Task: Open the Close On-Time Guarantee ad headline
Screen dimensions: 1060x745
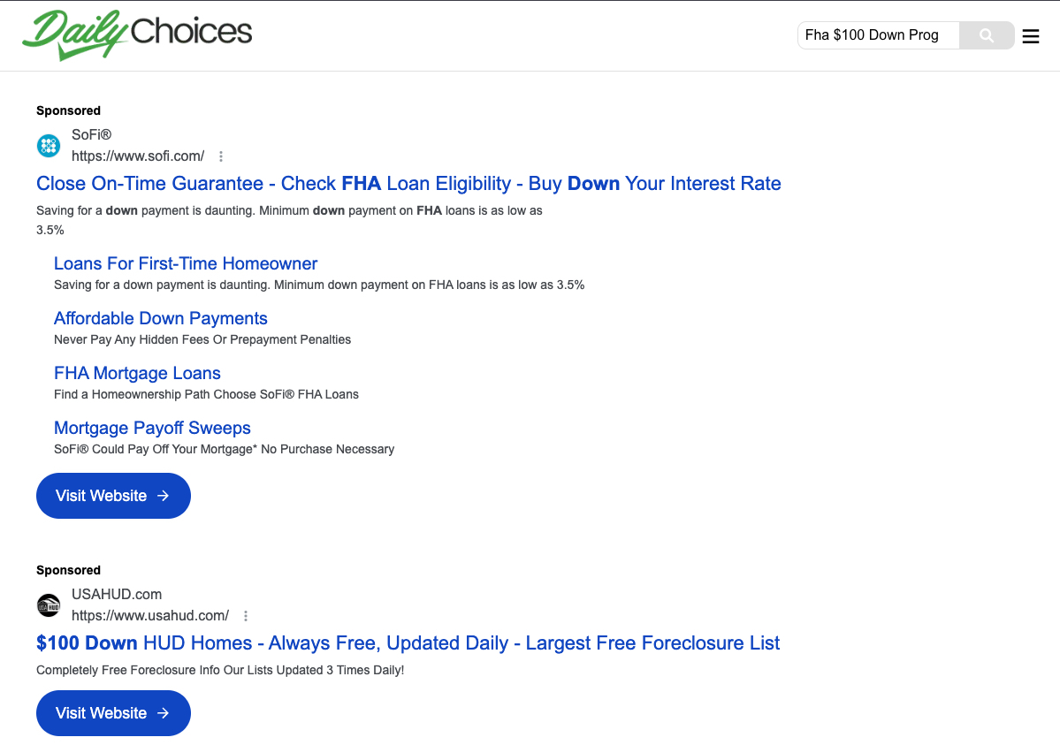Action: (408, 183)
